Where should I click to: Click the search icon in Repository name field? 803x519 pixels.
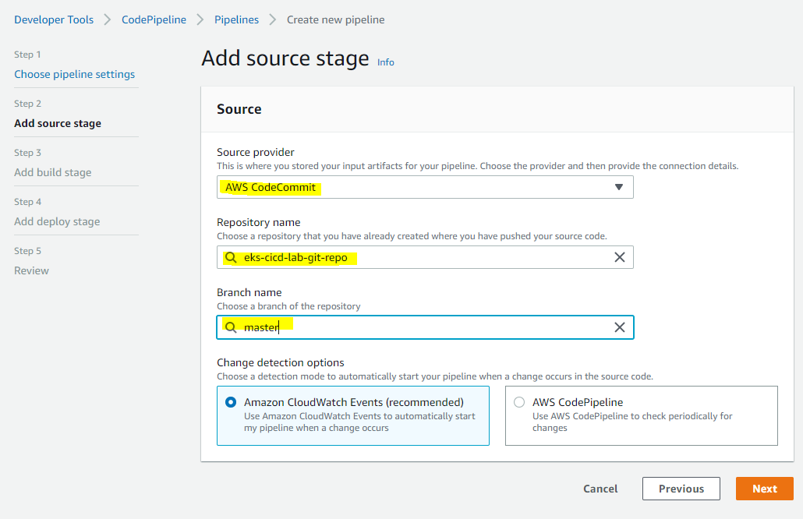point(231,257)
